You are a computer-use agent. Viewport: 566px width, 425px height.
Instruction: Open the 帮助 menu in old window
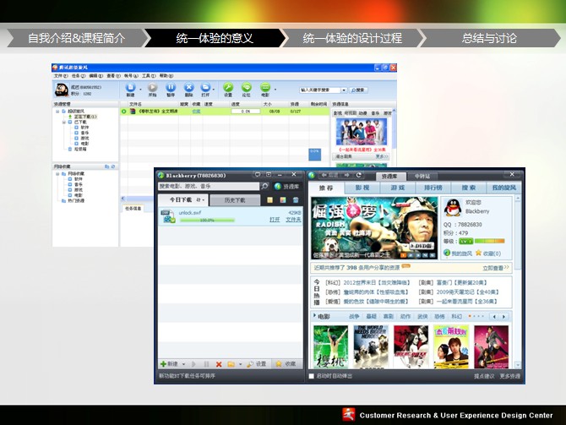click(166, 76)
